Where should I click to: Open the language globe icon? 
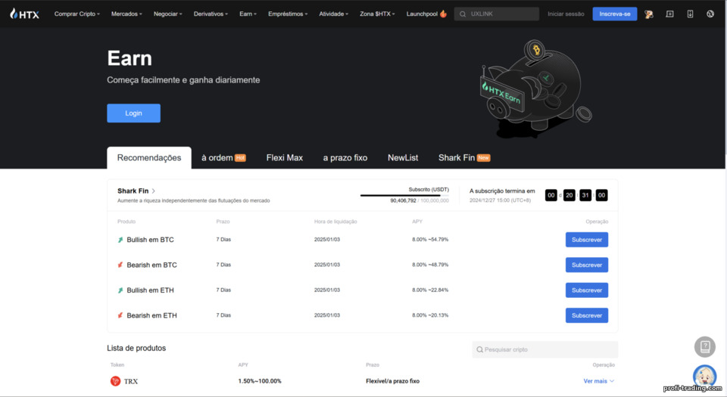[x=710, y=14]
